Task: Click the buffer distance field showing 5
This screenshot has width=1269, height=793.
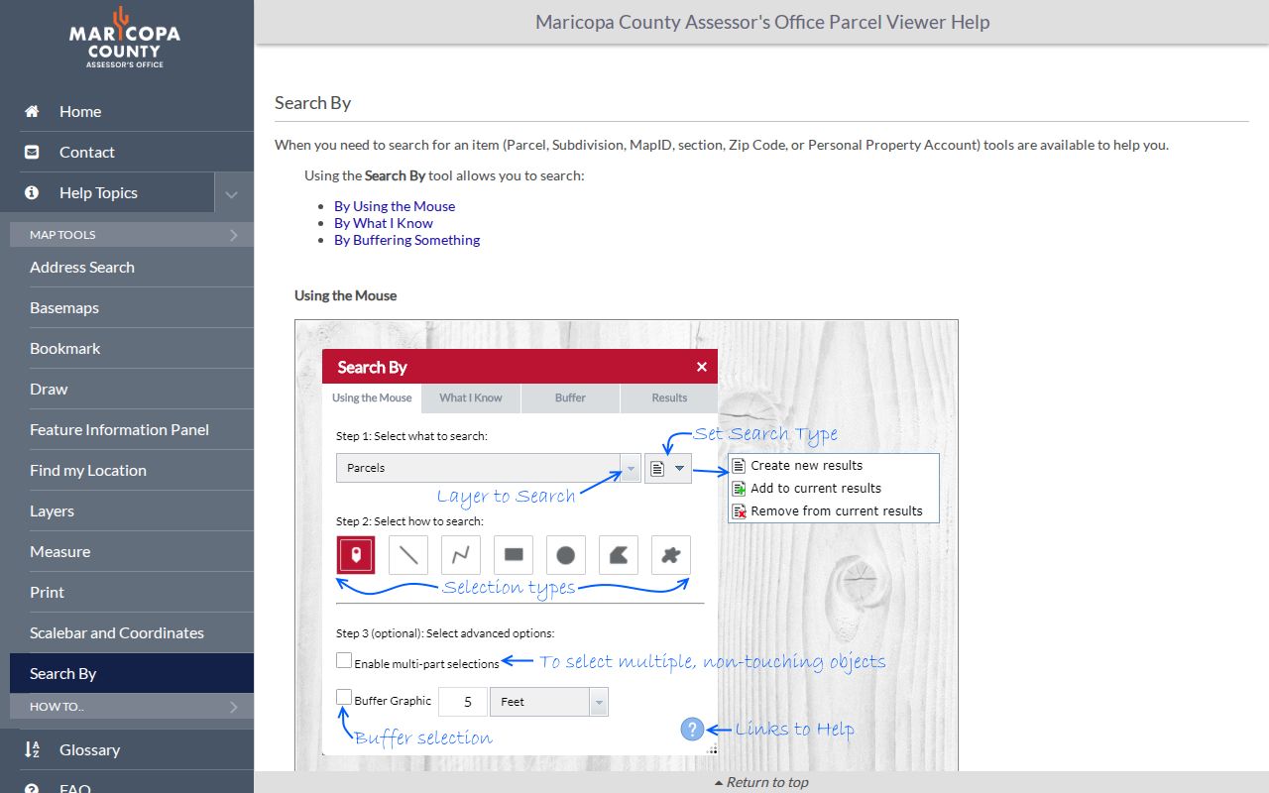Action: (x=463, y=702)
